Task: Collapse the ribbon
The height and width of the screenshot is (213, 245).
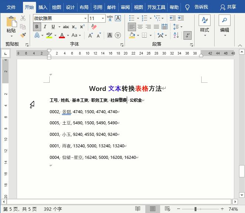Action: point(240,45)
